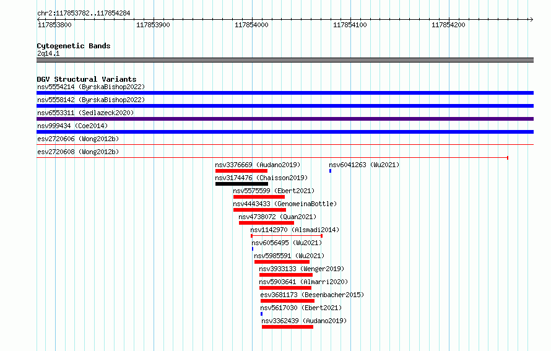Click right arrowhead of coordinate ruler
This screenshot has height=351, width=551.
pyautogui.click(x=531, y=19)
